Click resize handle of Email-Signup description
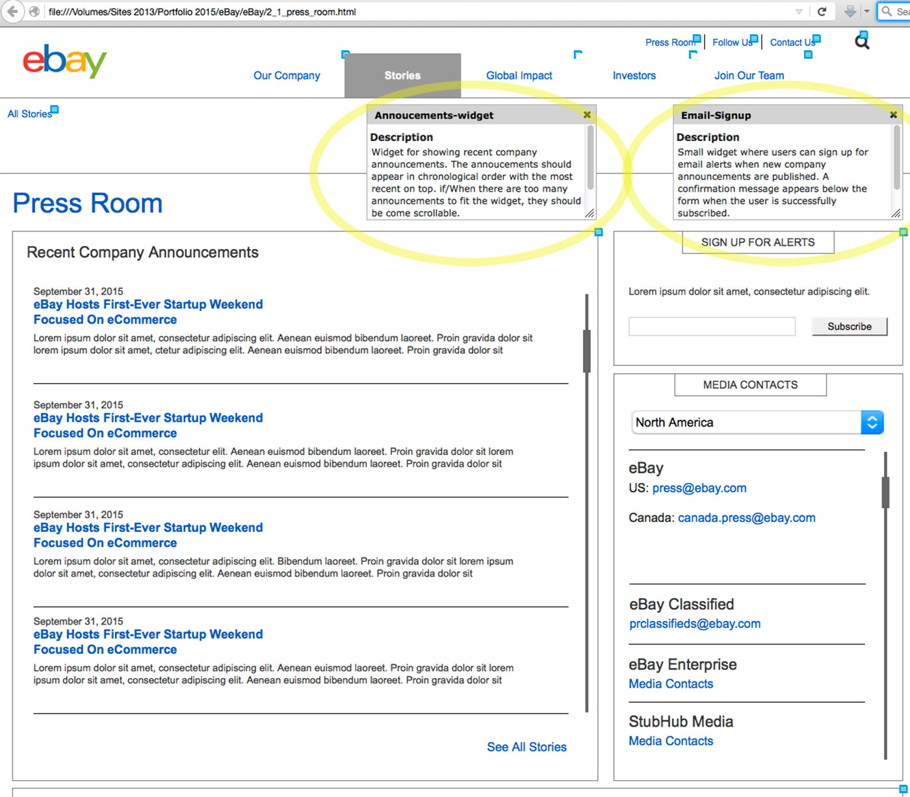The height and width of the screenshot is (797, 910). point(896,213)
